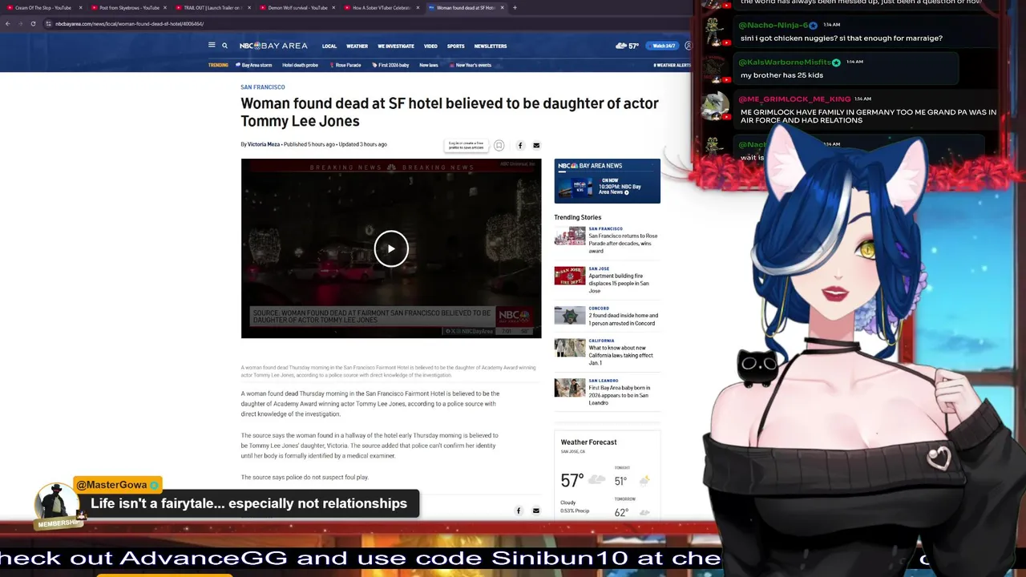Image resolution: width=1026 pixels, height=577 pixels.
Task: Click the Watch 24/7 button
Action: point(662,46)
